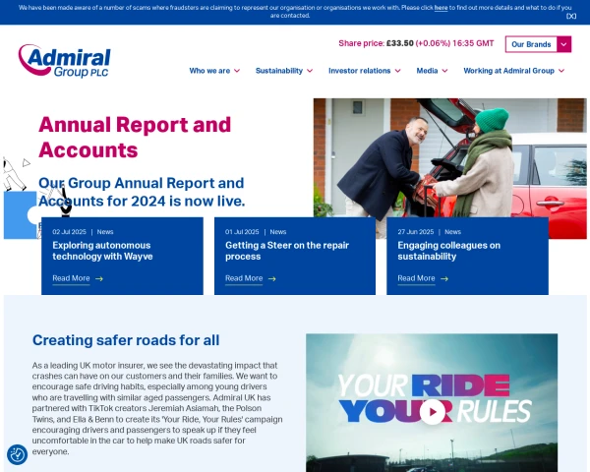Click arrow icon on Steer repair article
Viewport: 590px width, 472px height.
pyautogui.click(x=272, y=279)
